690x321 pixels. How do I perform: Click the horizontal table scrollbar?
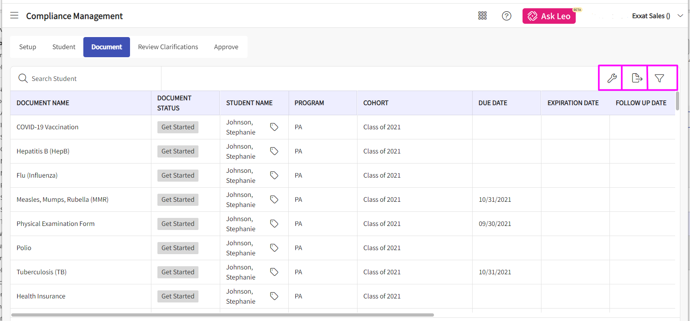click(x=222, y=315)
